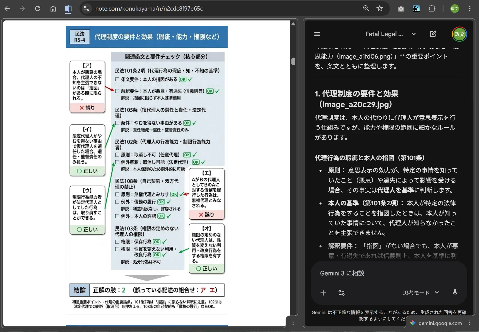The image size is (479, 332).
Task: Open the vertical dots below the page scrollbar
Action: pyautogui.click(x=293, y=323)
